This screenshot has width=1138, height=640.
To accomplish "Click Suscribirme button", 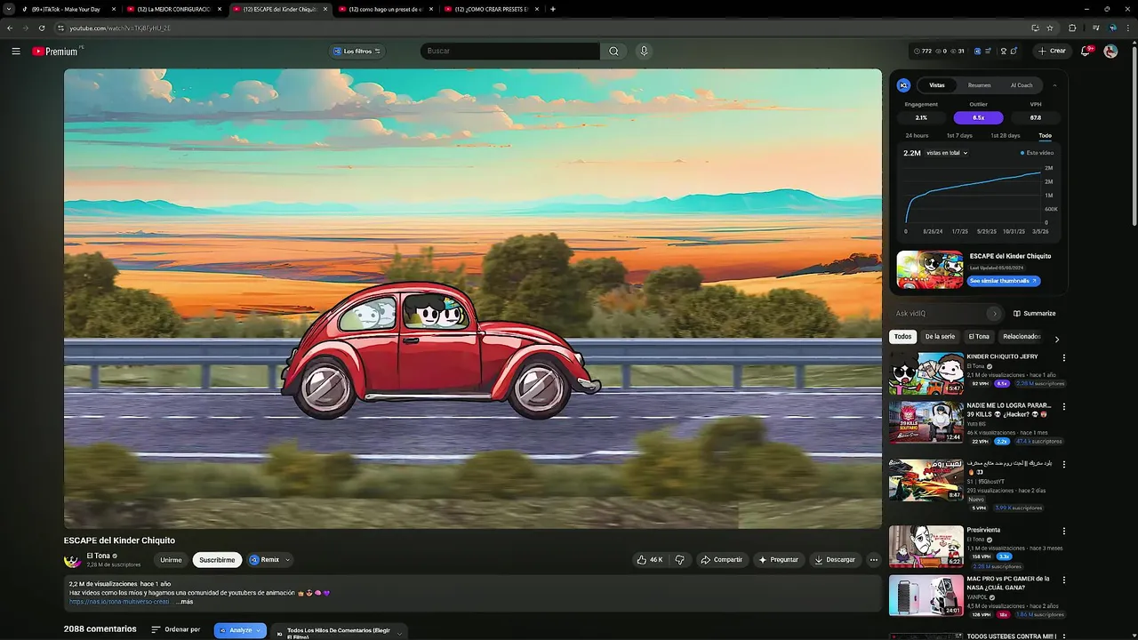I will coord(217,560).
